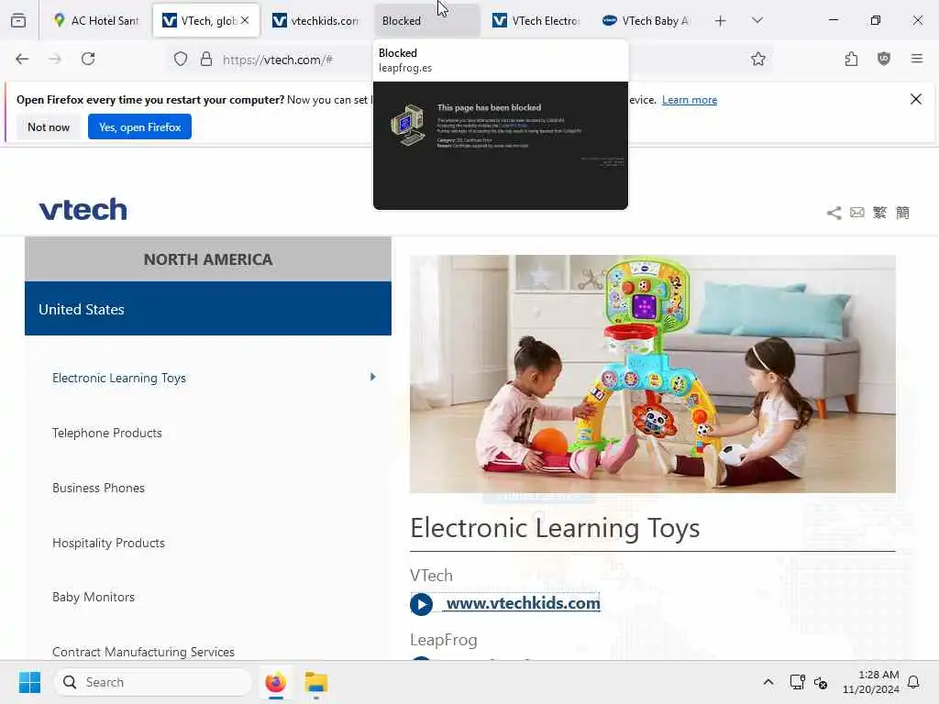
Task: Select United States in the region list
Action: coord(208,309)
